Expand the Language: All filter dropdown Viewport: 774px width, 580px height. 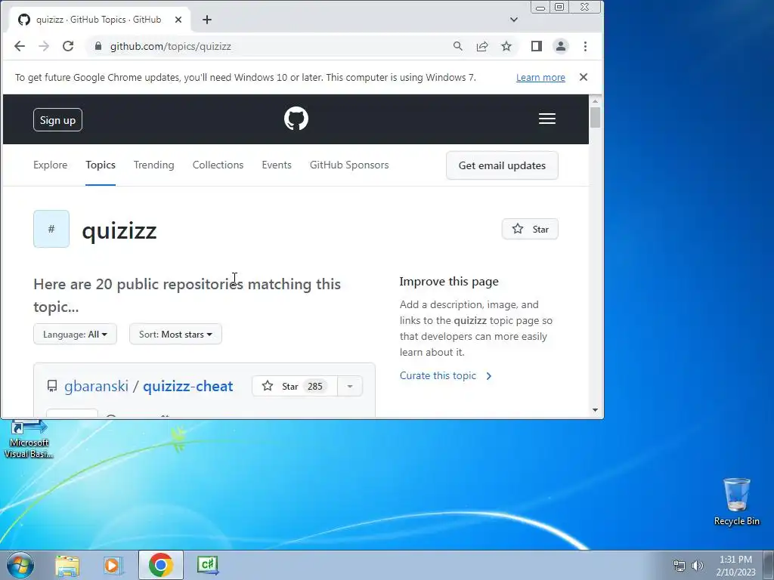point(75,335)
